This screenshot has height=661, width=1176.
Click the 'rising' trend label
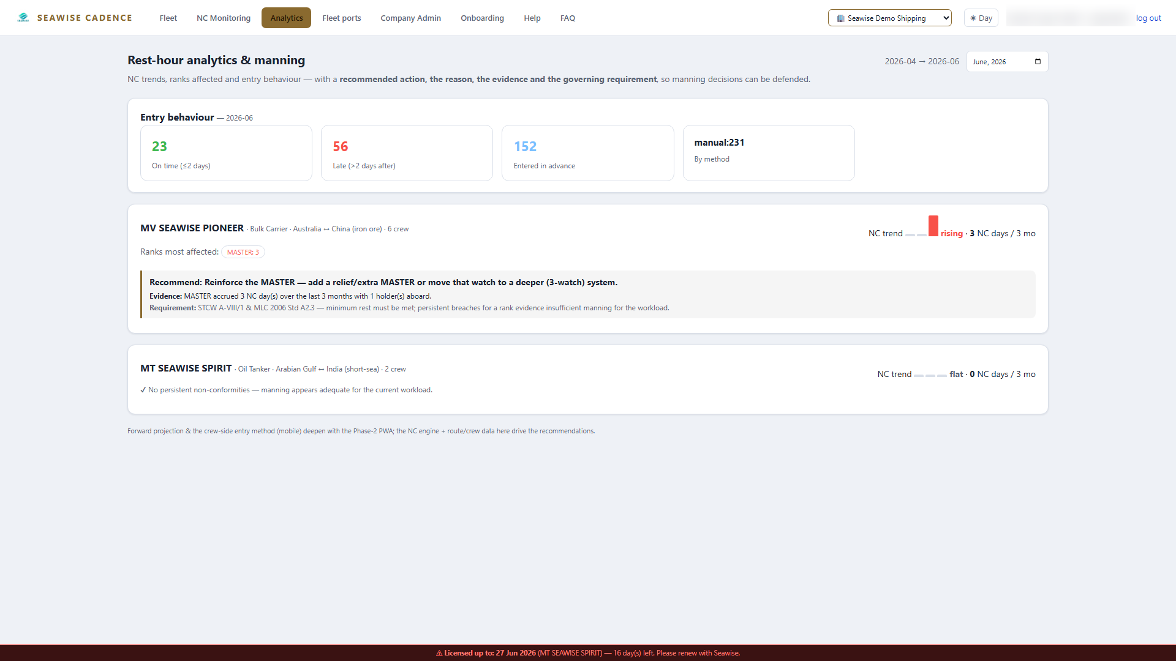[x=951, y=234]
